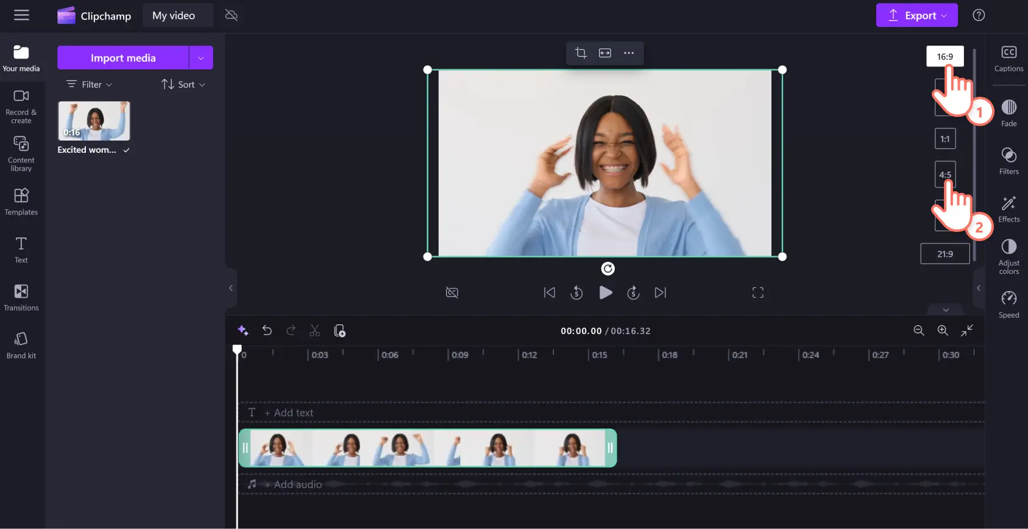Open the Captions panel
The height and width of the screenshot is (529, 1028).
pos(1009,58)
